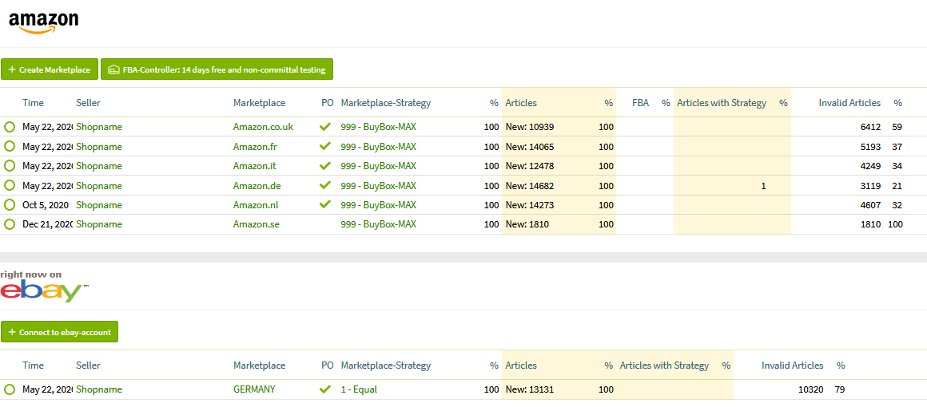
Task: Click the PO column header in eBay table
Action: click(328, 366)
